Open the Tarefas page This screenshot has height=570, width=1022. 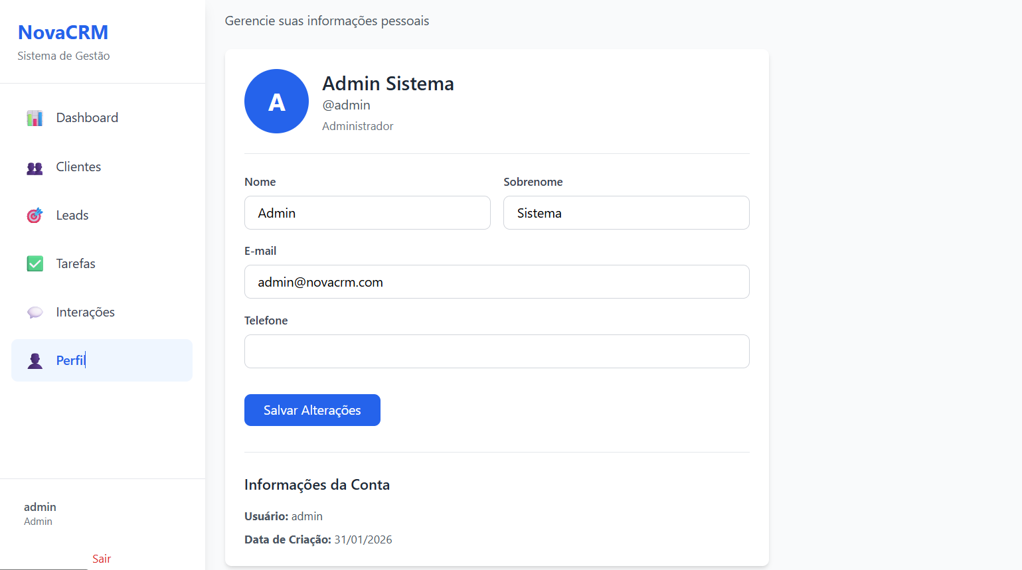coord(75,263)
